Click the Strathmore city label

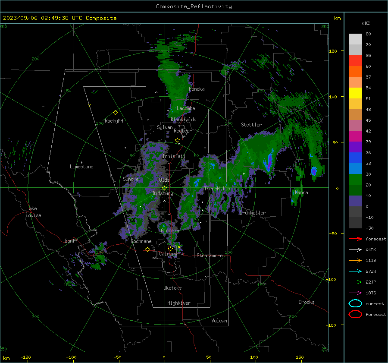[x=210, y=256]
